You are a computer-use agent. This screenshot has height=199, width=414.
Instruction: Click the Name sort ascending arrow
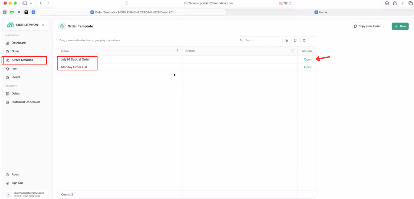click(177, 51)
